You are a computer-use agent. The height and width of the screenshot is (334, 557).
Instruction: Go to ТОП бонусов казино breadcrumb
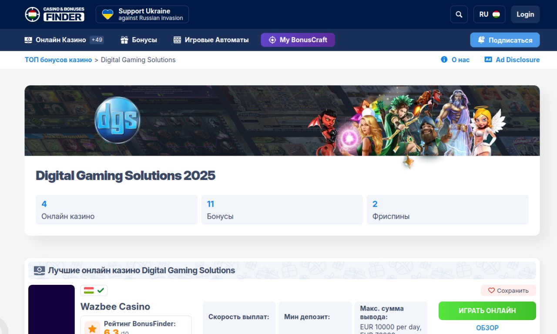point(58,60)
